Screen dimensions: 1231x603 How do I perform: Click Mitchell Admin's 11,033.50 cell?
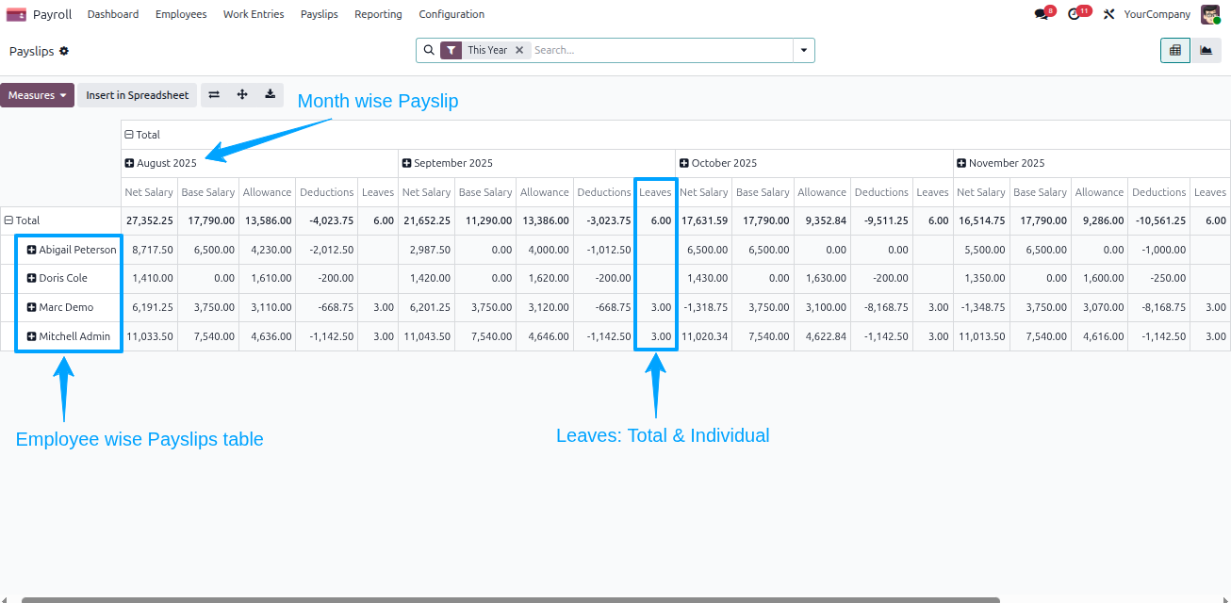coord(149,336)
